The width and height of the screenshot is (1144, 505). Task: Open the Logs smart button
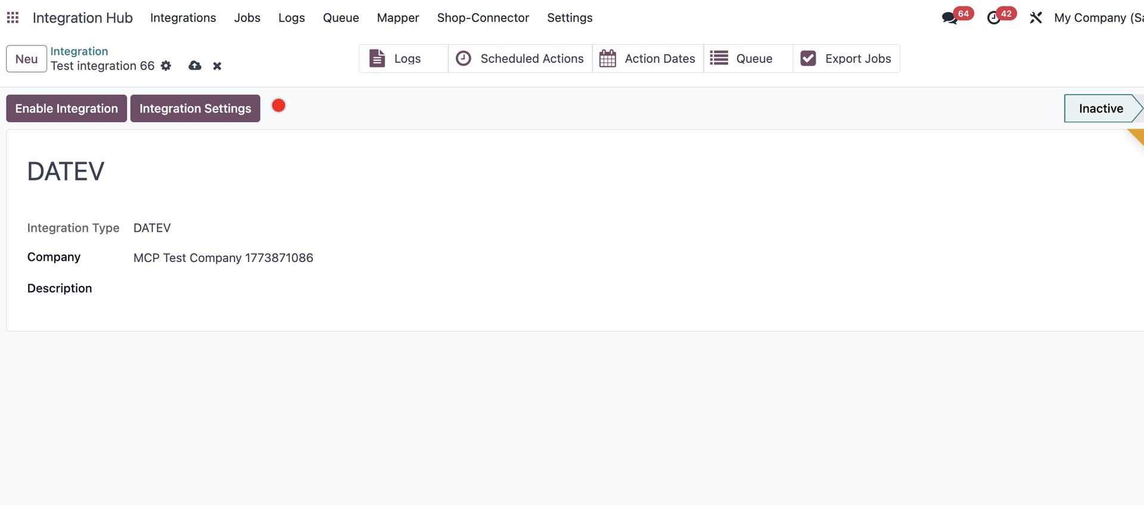(403, 58)
